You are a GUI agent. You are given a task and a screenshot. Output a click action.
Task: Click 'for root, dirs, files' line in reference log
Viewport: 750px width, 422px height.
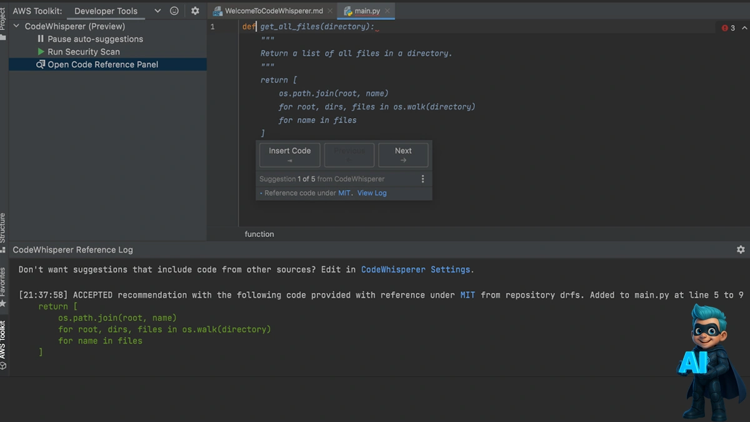click(x=164, y=329)
